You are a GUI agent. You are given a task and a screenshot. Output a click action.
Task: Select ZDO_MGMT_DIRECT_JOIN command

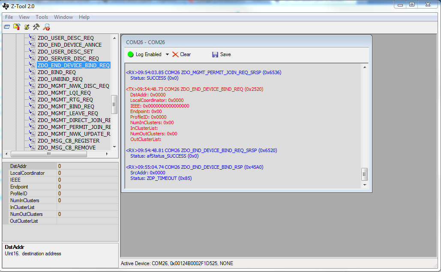point(74,120)
